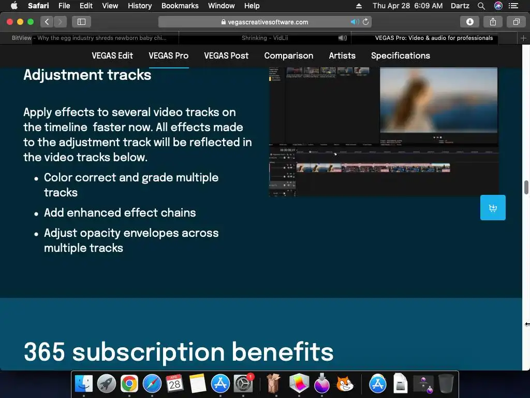Go forward to next page
This screenshot has width=530, height=398.
coord(60,22)
